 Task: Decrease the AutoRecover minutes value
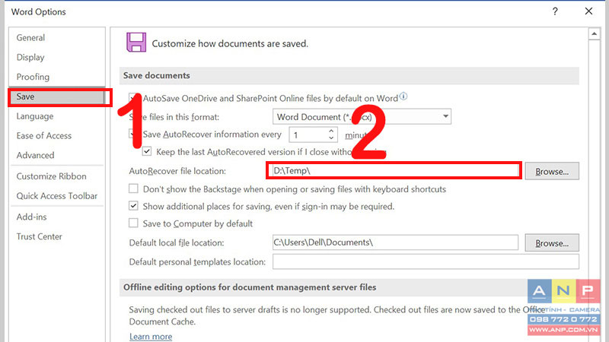331,138
